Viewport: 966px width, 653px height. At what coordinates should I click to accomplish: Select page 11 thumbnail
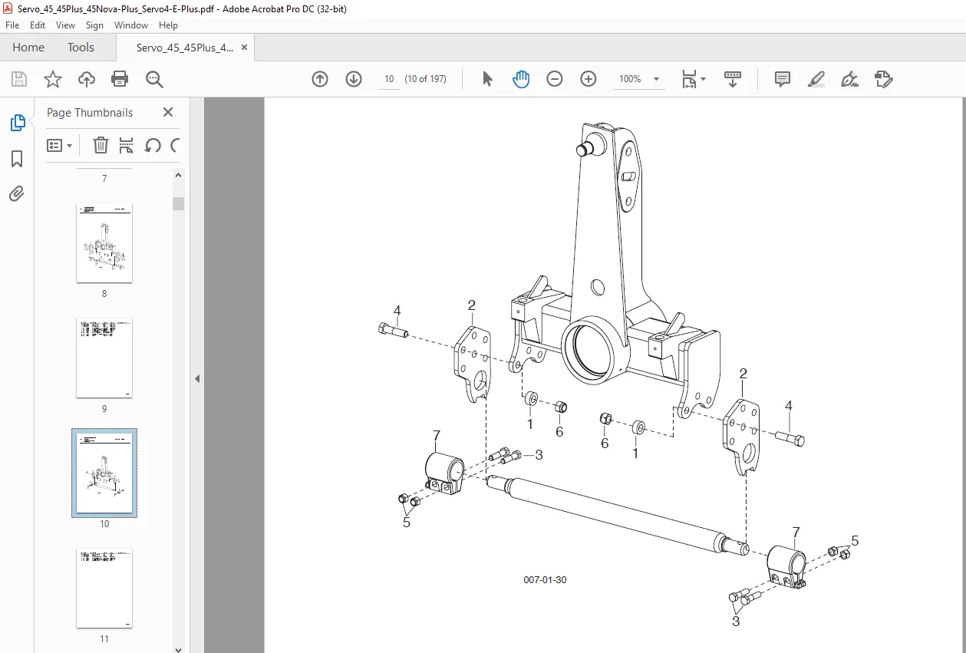(104, 588)
